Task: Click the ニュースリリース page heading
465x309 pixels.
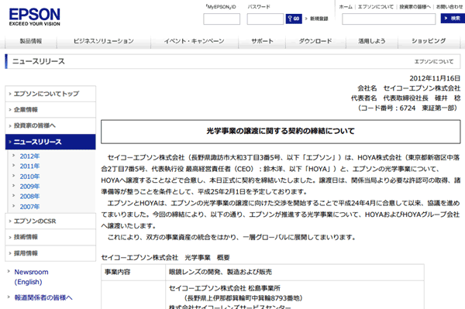Action: (x=38, y=61)
